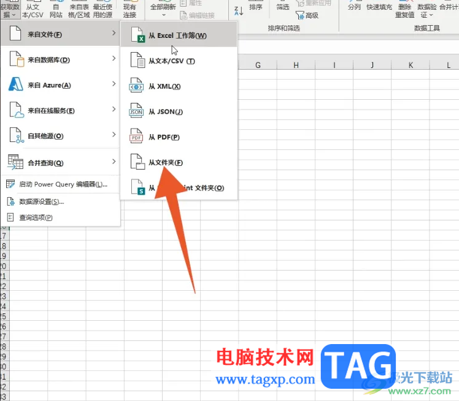The image size is (459, 401).
Task: Open the 合并查询(Q) submenu
Action: coord(60,162)
